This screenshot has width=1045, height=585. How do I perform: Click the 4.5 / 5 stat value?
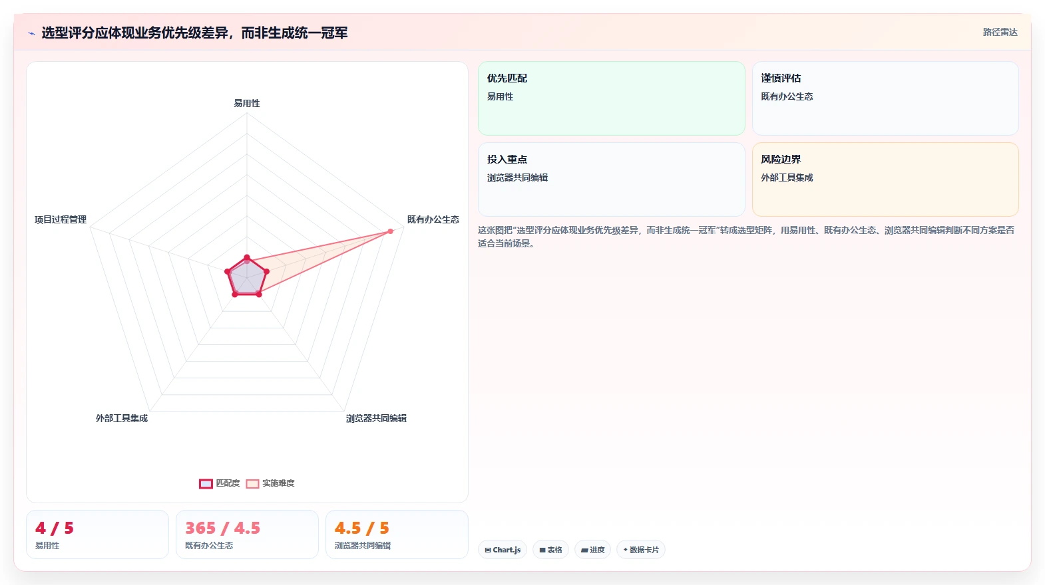click(x=362, y=528)
